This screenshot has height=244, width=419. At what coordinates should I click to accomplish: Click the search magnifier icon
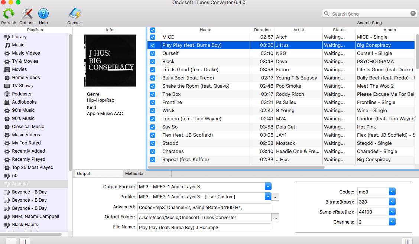[327, 13]
